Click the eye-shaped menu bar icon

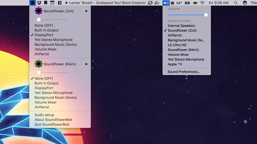pyautogui.click(x=195, y=3)
